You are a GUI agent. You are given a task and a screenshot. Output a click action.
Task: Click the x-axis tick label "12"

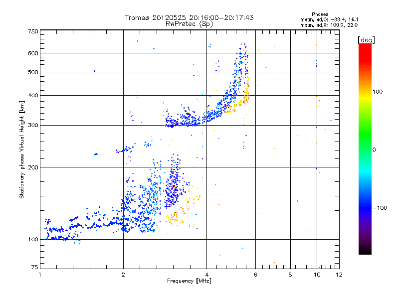339,275
